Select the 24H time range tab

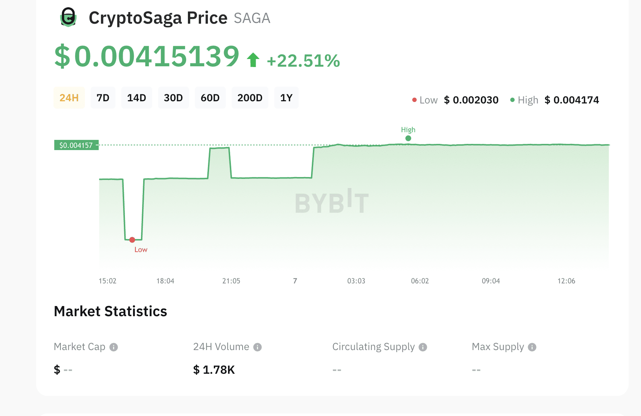click(69, 98)
